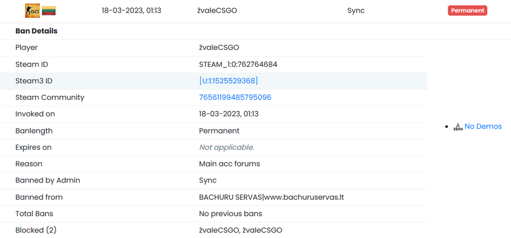Viewport: 511px width, 238px height.
Task: Select the STEAM_1:0:762764684 Steam ID value
Action: pyautogui.click(x=238, y=64)
